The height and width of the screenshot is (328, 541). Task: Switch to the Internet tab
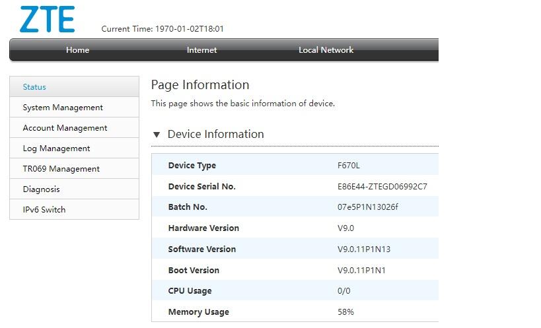point(201,50)
